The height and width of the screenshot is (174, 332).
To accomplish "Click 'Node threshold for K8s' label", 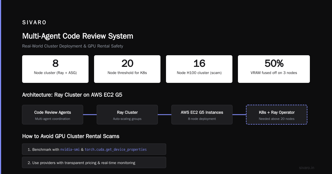I will click(127, 73).
